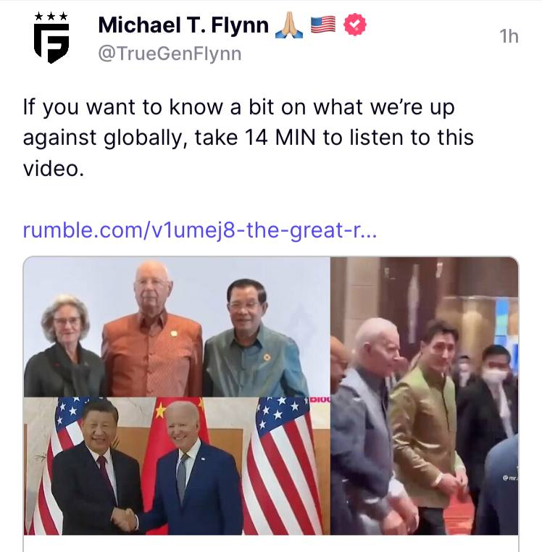Screen dimensions: 542x552
Task: Click the praying hands emoji by name
Action: [x=289, y=25]
